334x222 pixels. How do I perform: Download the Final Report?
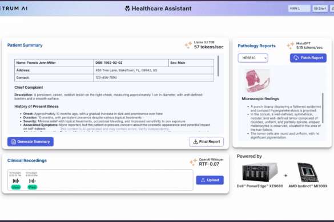[206, 142]
